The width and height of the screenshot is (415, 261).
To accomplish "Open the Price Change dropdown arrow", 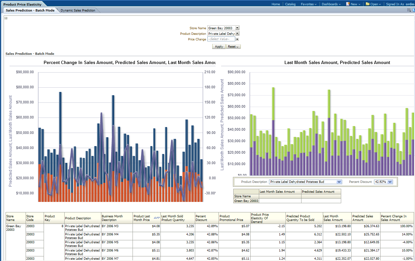I will coord(237,39).
